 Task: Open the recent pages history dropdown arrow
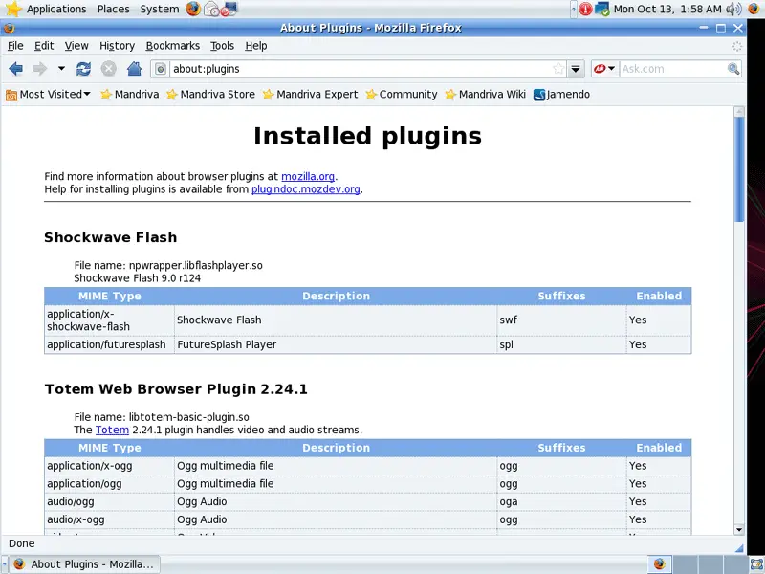pos(61,69)
